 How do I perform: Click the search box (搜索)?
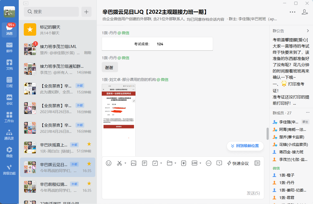coord(51,12)
